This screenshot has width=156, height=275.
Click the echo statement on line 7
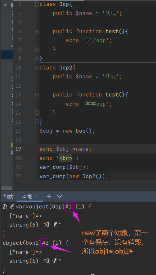(89, 41)
